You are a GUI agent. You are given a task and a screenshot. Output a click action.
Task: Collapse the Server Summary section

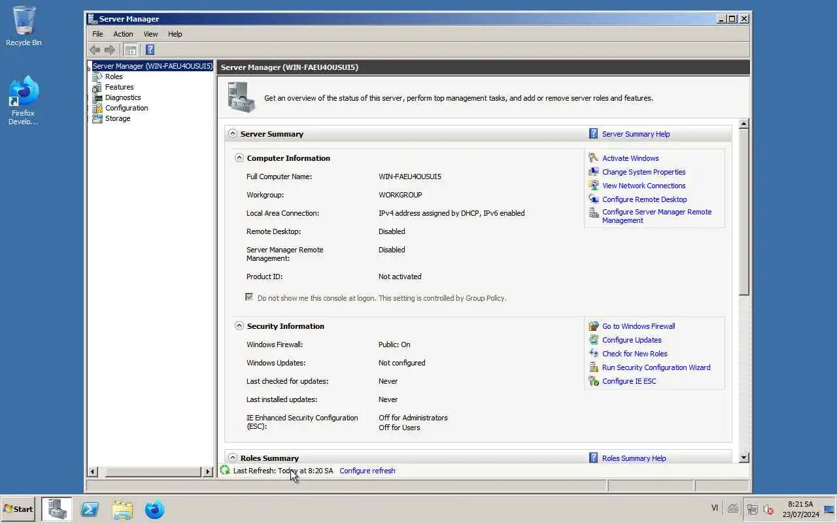pos(232,133)
